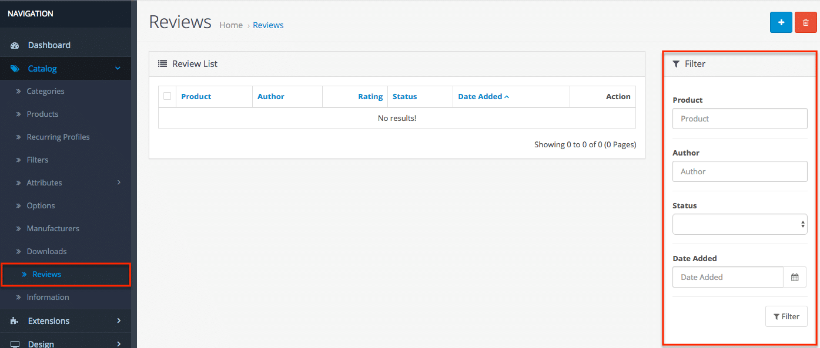Image resolution: width=820 pixels, height=348 pixels.
Task: Expand the Attributes submenu arrow
Action: point(119,183)
